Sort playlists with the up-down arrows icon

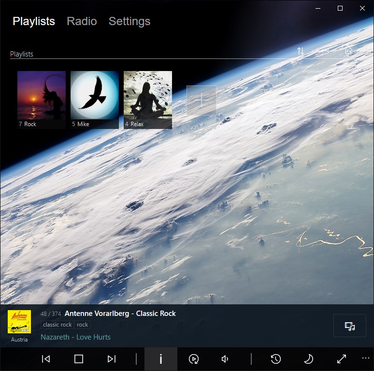click(x=301, y=51)
